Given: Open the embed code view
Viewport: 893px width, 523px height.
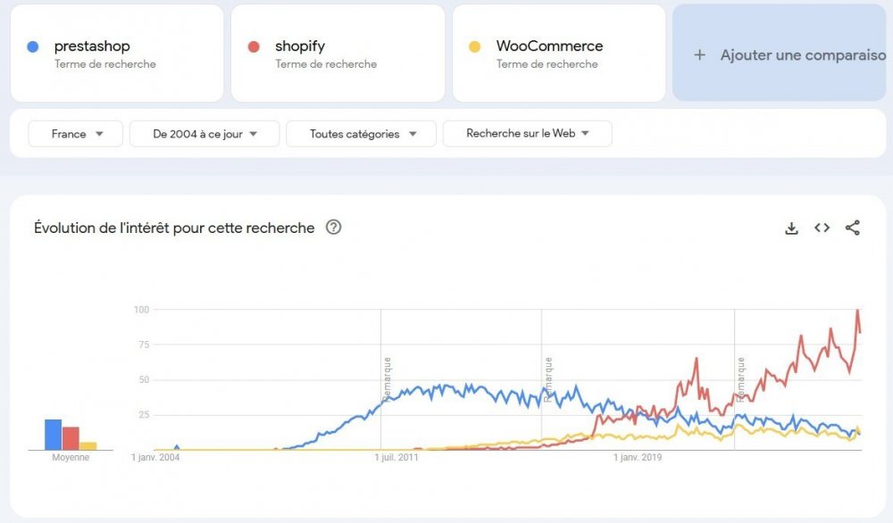Looking at the screenshot, I should point(822,228).
